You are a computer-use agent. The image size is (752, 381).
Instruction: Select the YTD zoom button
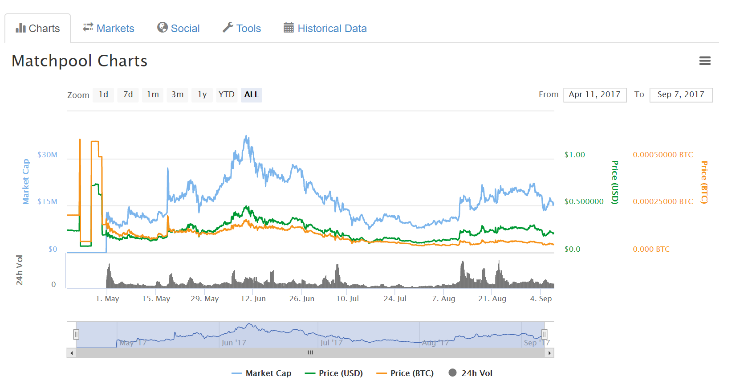[226, 94]
